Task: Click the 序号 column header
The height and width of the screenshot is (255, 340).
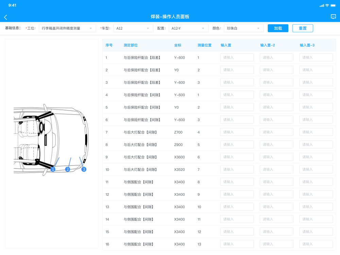Action: click(x=109, y=45)
